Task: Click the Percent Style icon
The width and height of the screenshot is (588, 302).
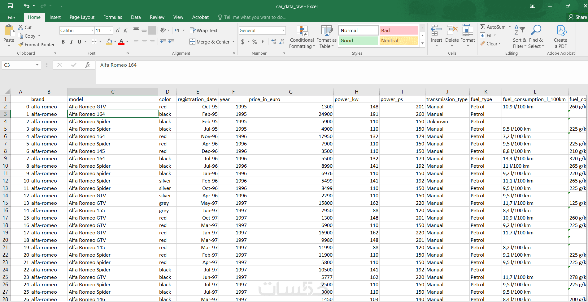Action: (255, 42)
